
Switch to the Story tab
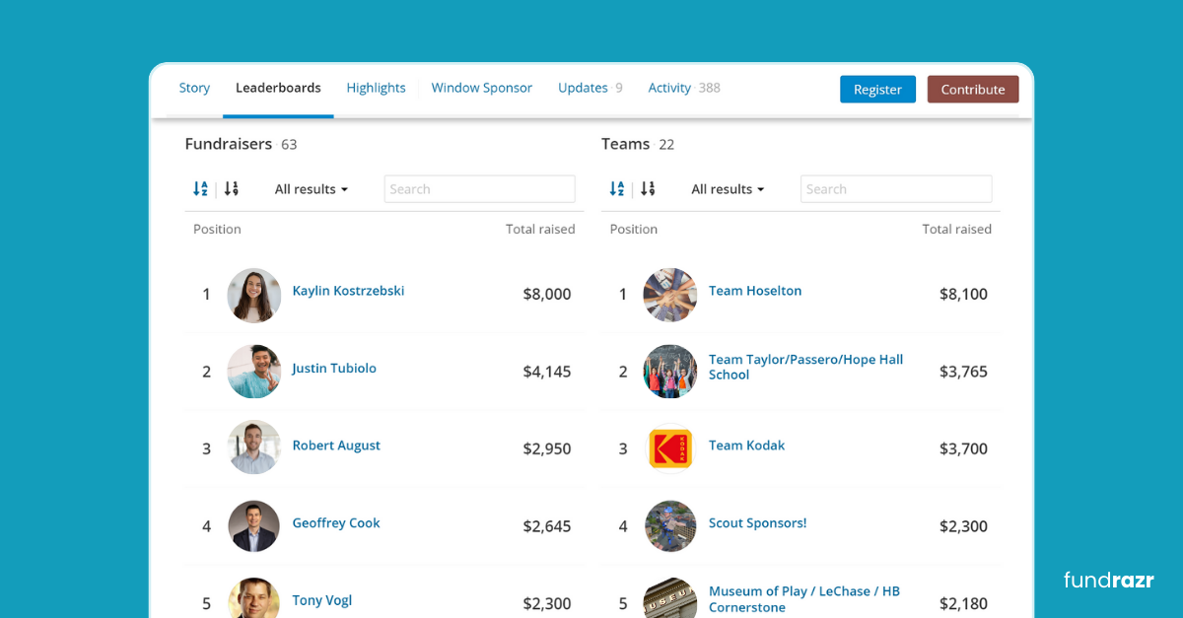(x=194, y=88)
